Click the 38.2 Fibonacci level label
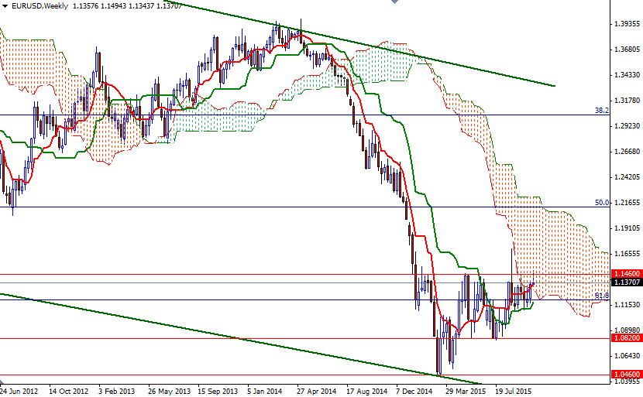643x397 pixels. pyautogui.click(x=600, y=111)
